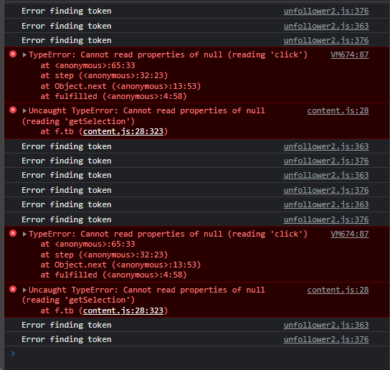This screenshot has width=390, height=370.
Task: Click the topmost 'Error finding token' message
Action: pyautogui.click(x=67, y=11)
